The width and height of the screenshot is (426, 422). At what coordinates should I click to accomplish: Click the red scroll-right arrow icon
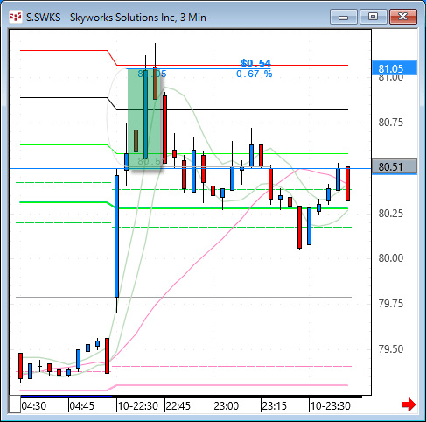click(x=409, y=404)
